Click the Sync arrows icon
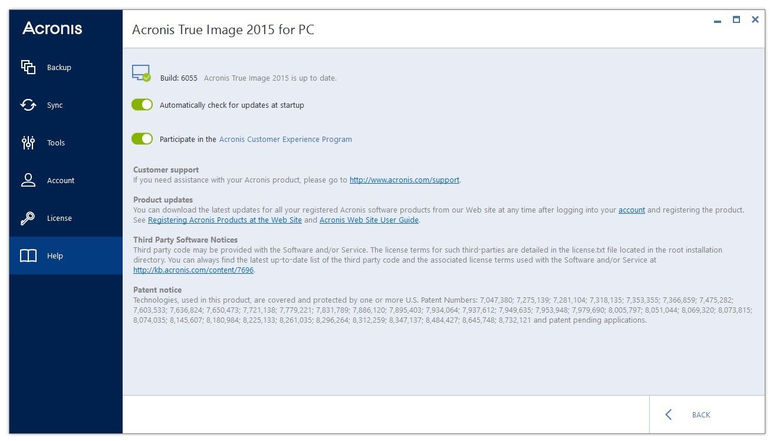Screen dimensions: 773x441 (28, 105)
